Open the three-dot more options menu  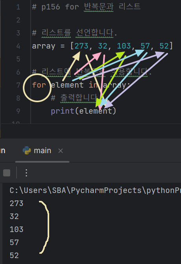click(x=26, y=173)
